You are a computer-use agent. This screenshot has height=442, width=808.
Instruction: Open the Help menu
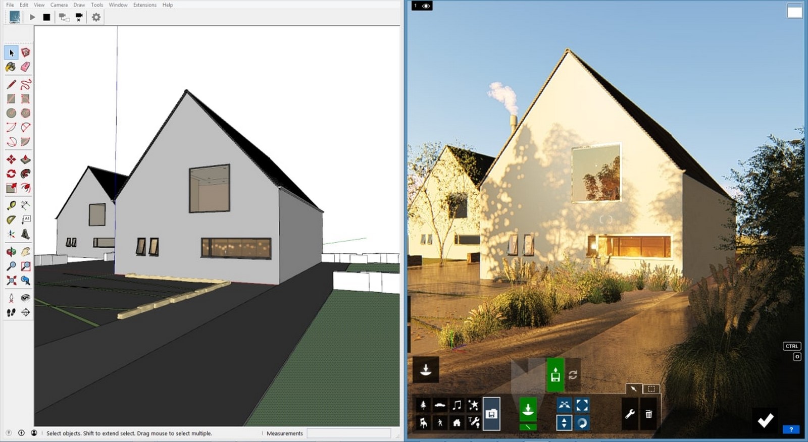pos(168,5)
